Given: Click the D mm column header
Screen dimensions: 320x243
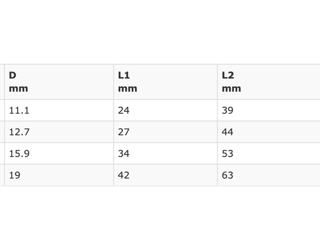Looking at the screenshot, I should click(59, 82).
